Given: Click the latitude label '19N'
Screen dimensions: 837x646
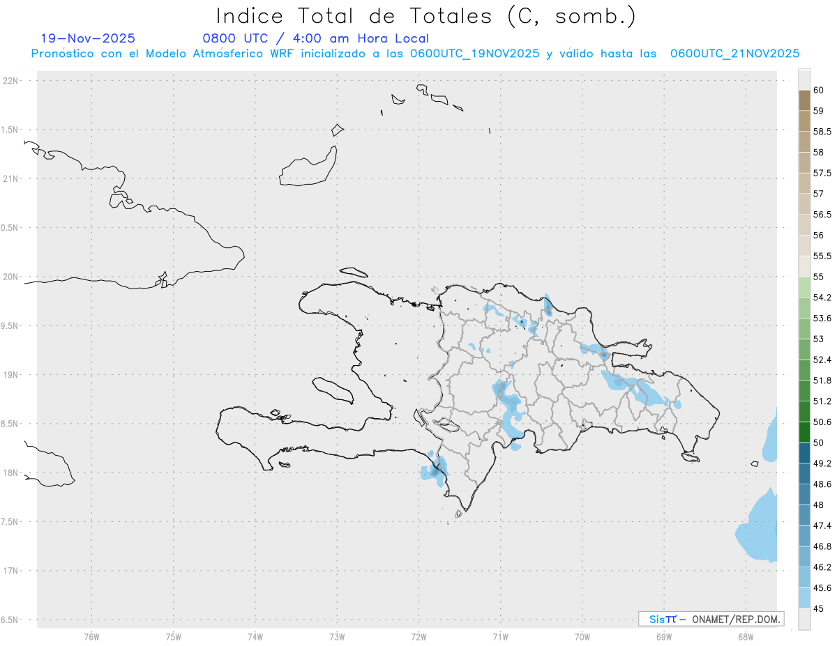Looking at the screenshot, I should point(10,375).
